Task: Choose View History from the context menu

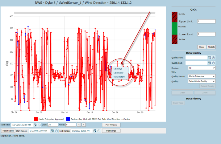Action: [119, 77]
